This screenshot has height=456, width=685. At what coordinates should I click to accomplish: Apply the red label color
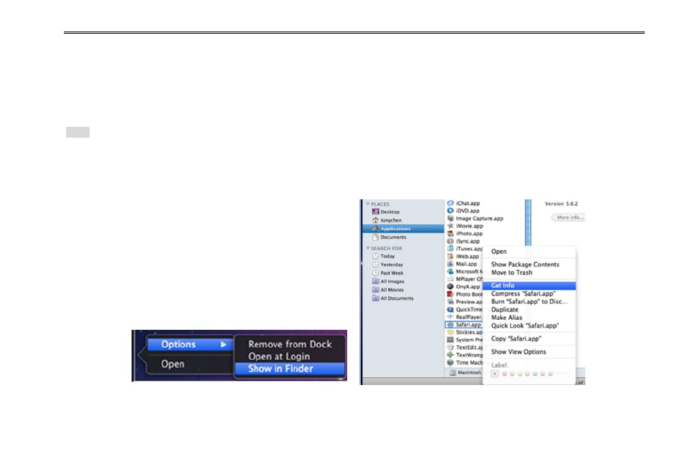click(504, 374)
